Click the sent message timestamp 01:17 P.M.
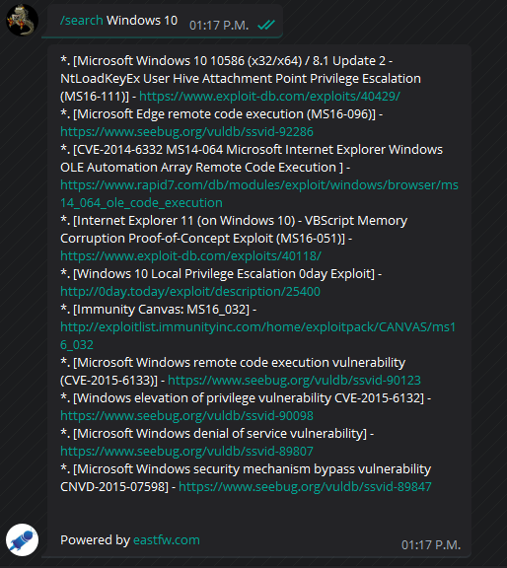507x568 pixels. pos(219,25)
